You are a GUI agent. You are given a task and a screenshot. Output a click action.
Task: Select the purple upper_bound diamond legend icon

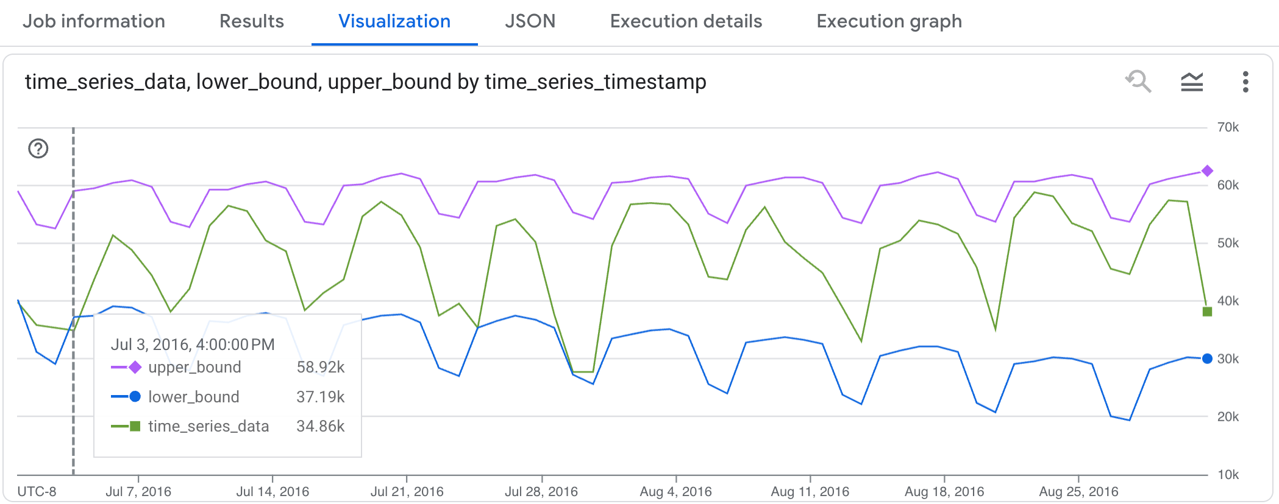pyautogui.click(x=134, y=367)
